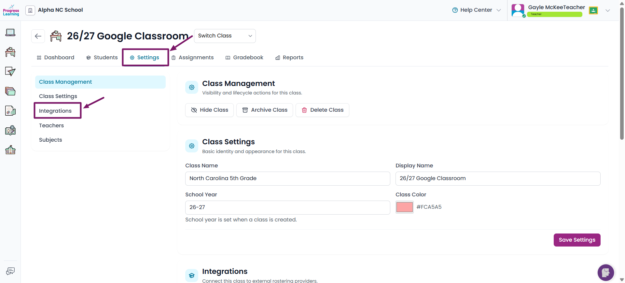Select the archive box icon in Archive Class
Screen dimensions: 625x283
coord(245,110)
